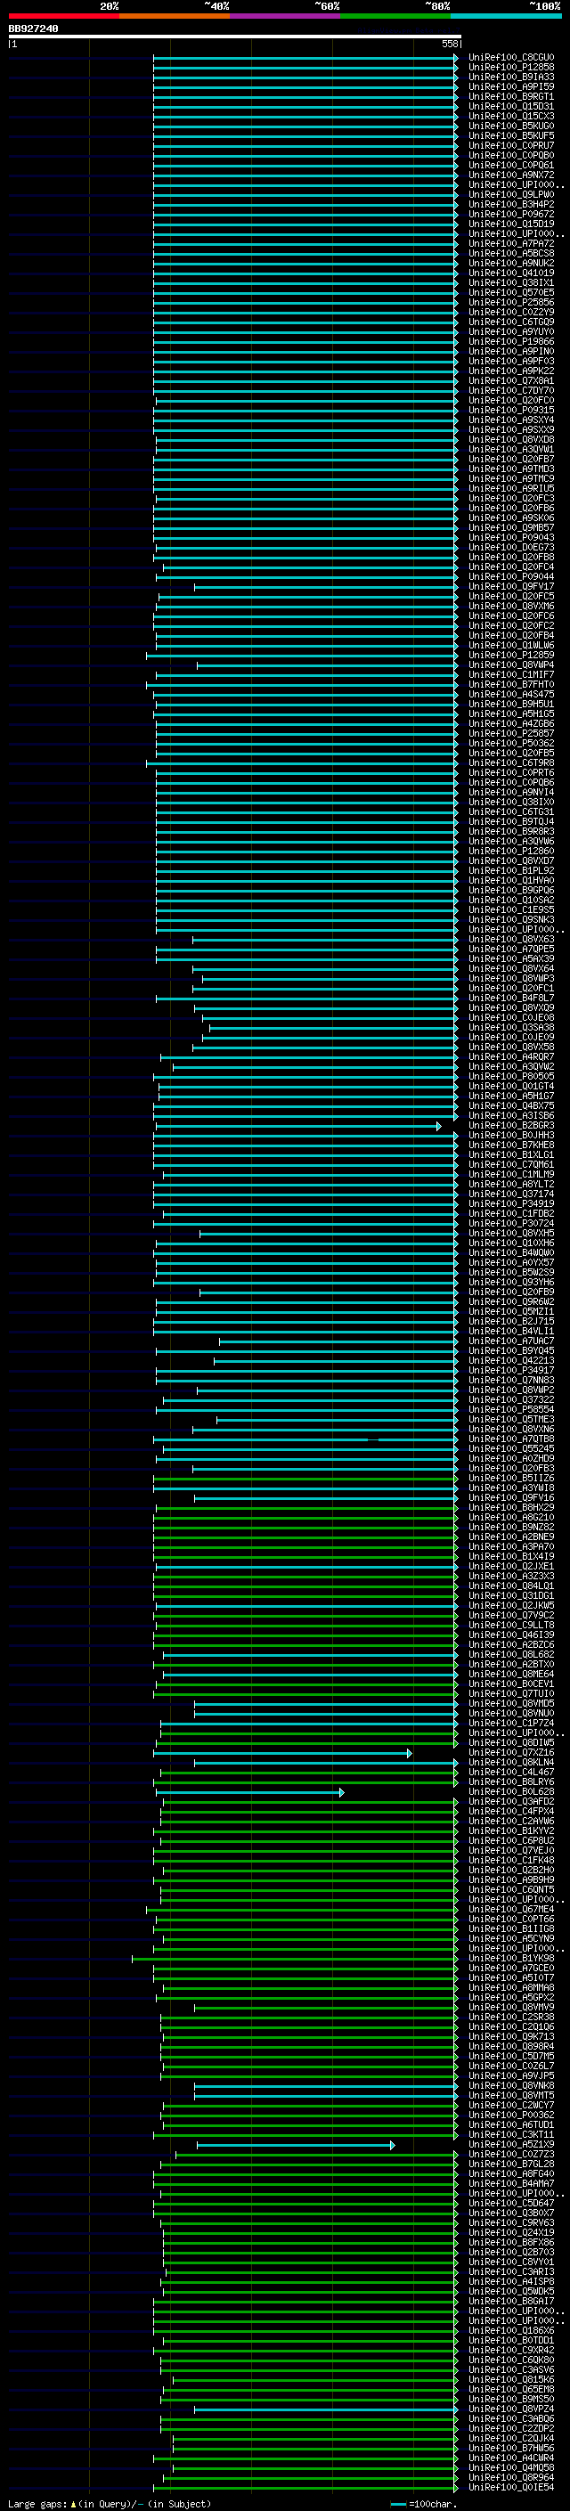Select the BB927240 query name label

click(x=33, y=29)
